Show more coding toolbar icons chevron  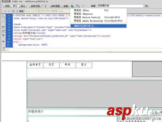[x=4, y=48]
